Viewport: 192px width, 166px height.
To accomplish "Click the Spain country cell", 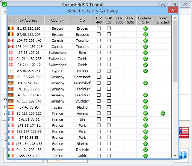I will [58, 107].
